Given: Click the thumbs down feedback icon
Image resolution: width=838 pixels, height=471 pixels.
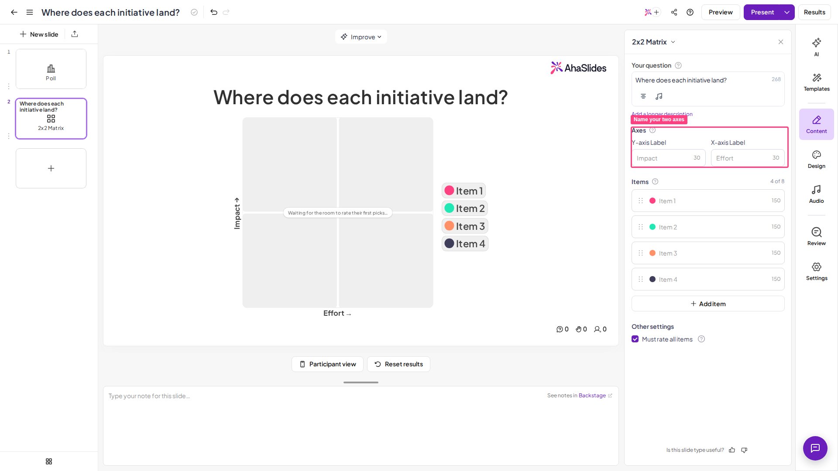Looking at the screenshot, I should [744, 450].
